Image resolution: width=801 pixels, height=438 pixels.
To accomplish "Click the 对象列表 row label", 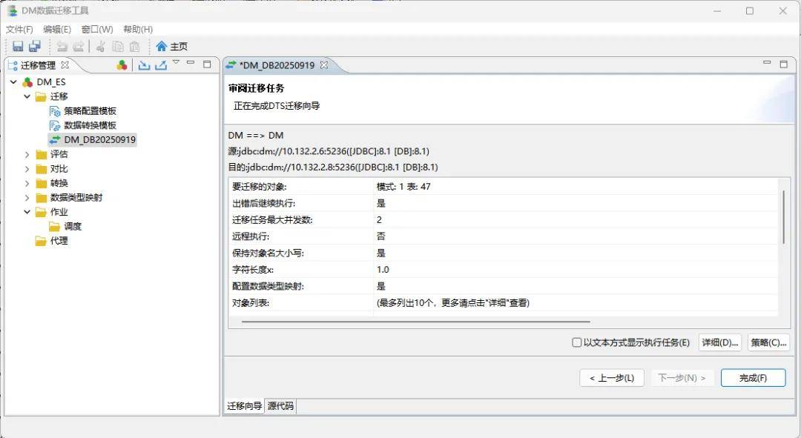I will pyautogui.click(x=251, y=302).
